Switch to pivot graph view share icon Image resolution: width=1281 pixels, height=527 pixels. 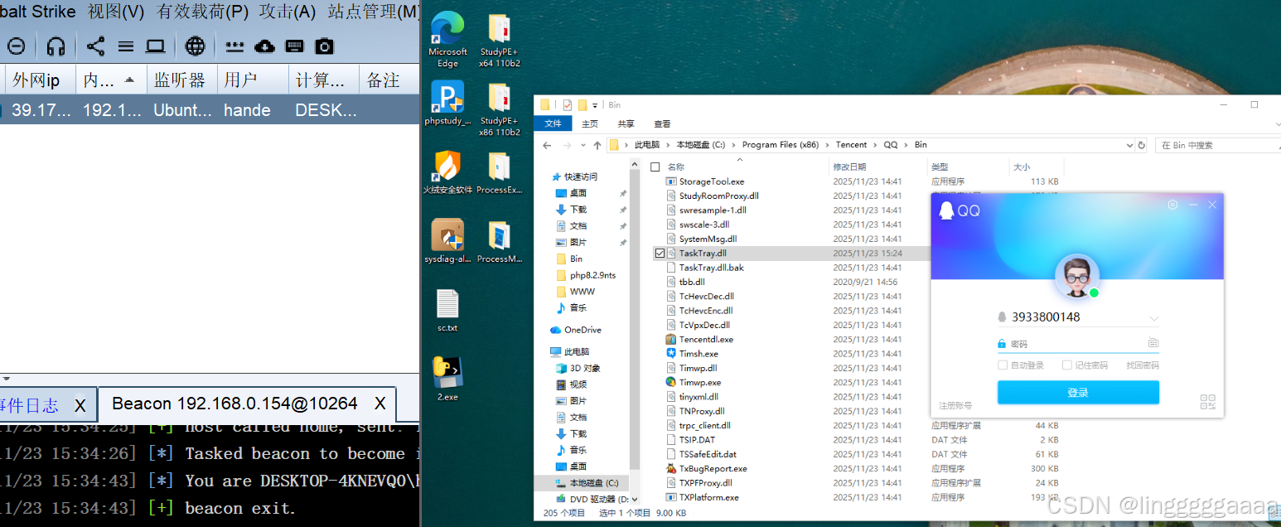pos(96,46)
